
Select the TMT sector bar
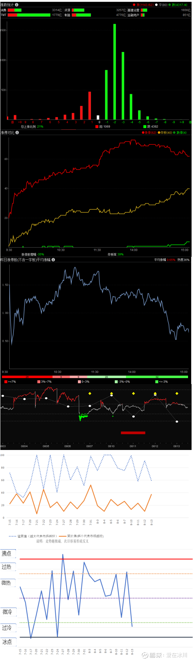click(29, 15)
